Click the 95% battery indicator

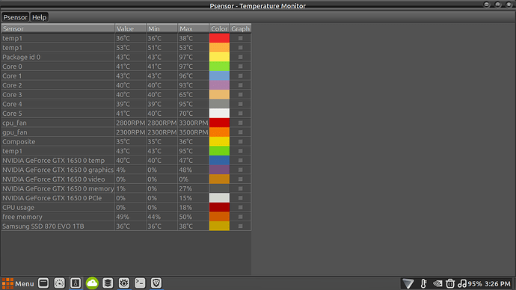tap(475, 284)
